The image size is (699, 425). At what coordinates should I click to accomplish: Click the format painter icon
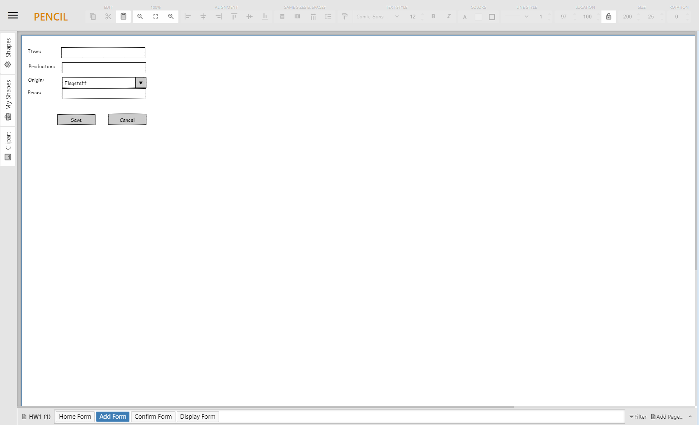[x=345, y=17]
